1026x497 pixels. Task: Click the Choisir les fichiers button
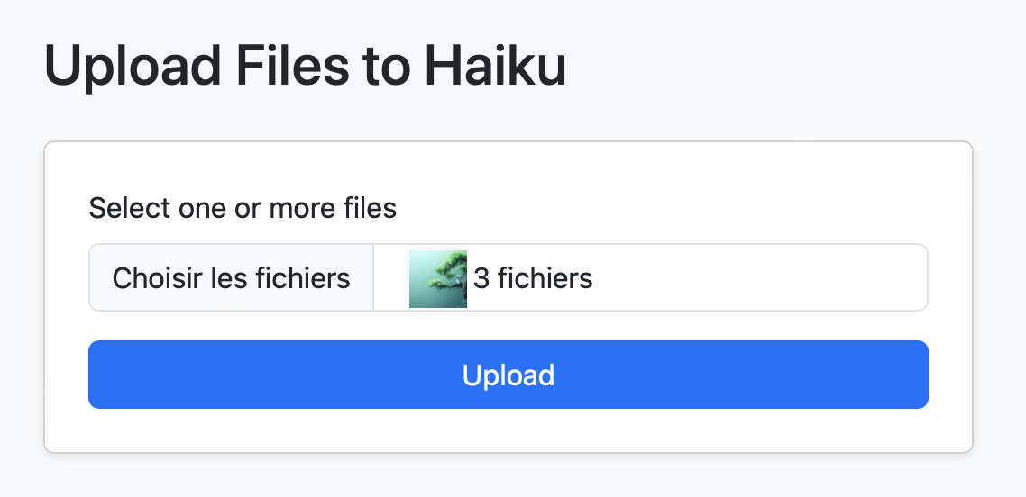[231, 277]
